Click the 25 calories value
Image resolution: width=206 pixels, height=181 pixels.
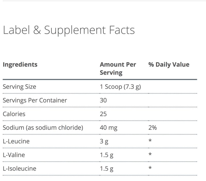(103, 114)
